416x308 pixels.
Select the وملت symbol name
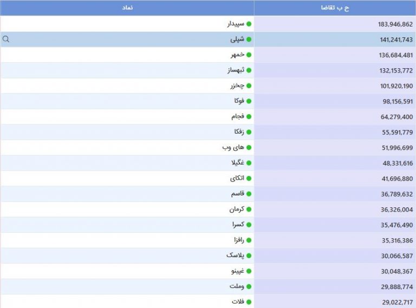237,286
